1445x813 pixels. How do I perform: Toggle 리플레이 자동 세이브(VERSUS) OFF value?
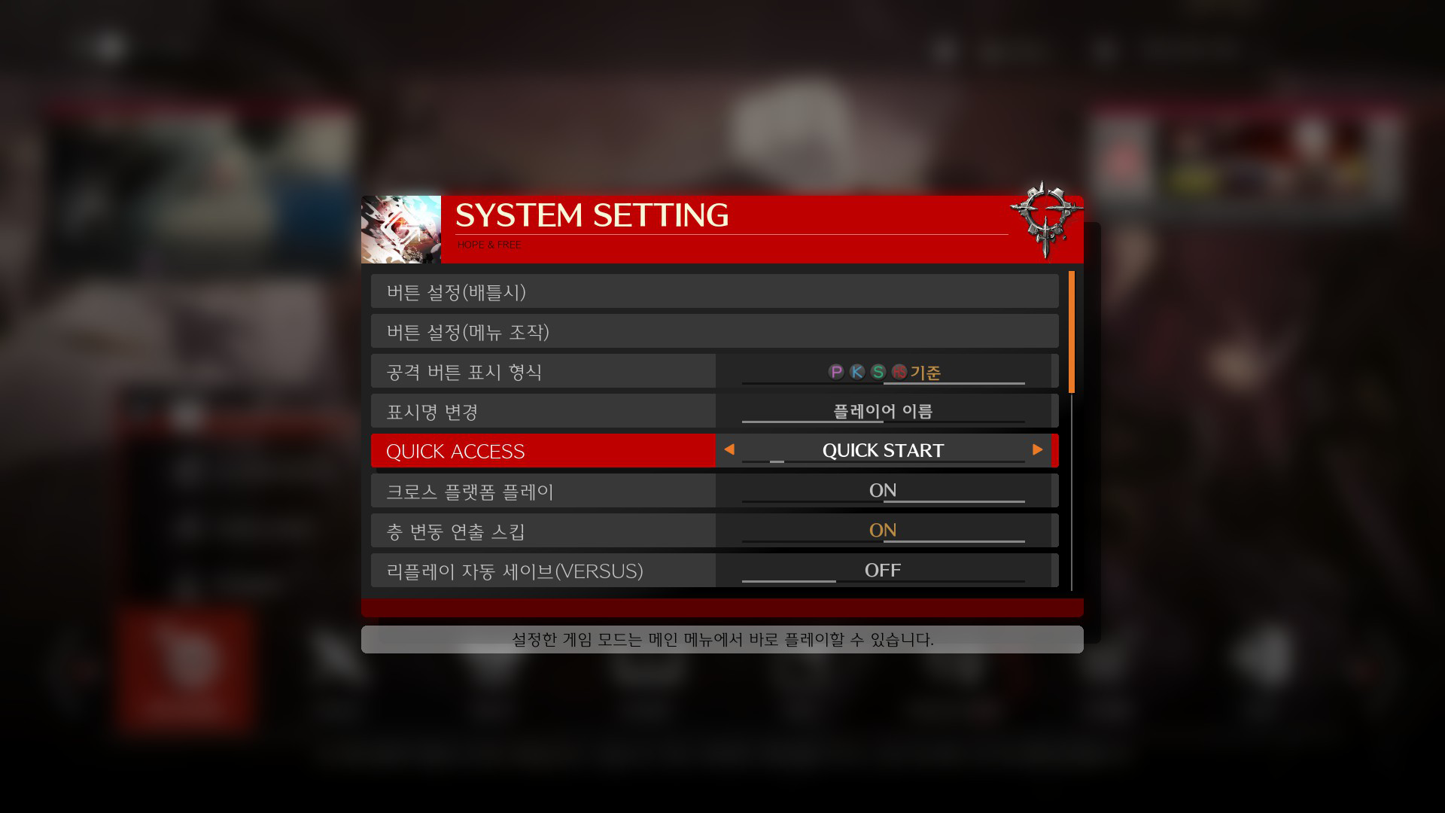883,571
